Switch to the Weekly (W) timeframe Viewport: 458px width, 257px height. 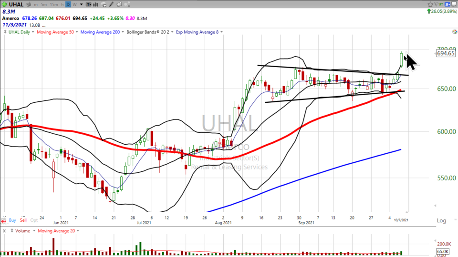(x=75, y=4)
